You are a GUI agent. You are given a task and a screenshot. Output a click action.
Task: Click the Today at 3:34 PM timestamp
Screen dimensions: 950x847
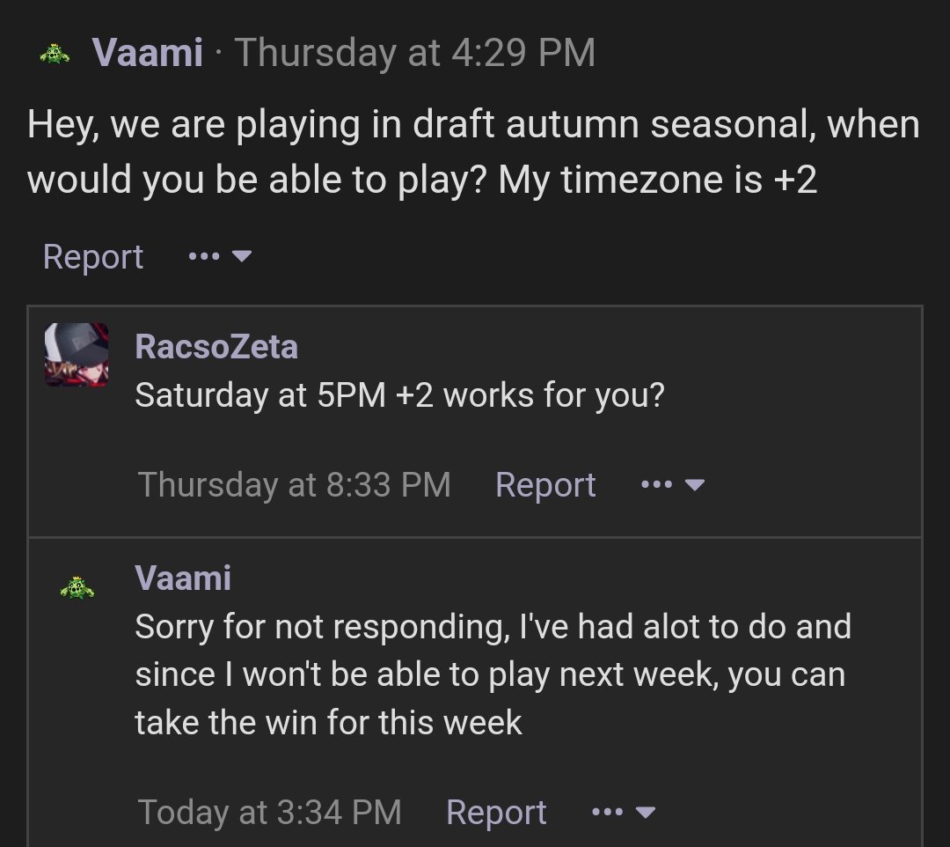tap(270, 811)
